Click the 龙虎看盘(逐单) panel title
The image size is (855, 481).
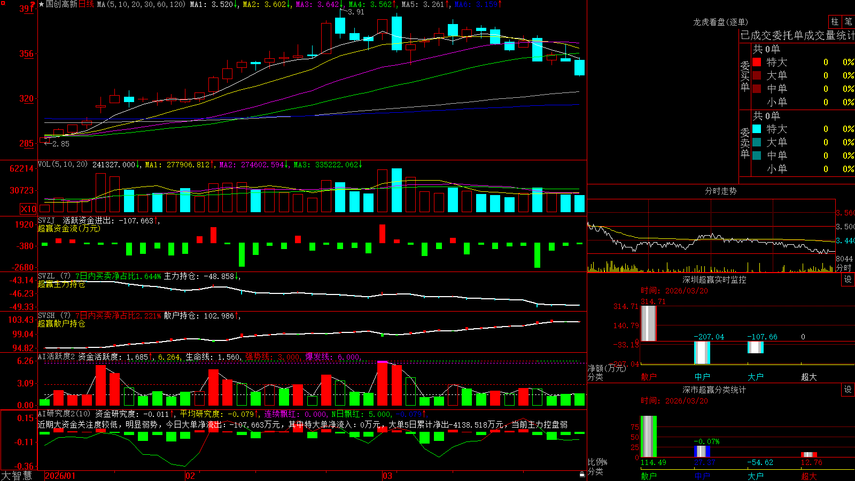(720, 22)
